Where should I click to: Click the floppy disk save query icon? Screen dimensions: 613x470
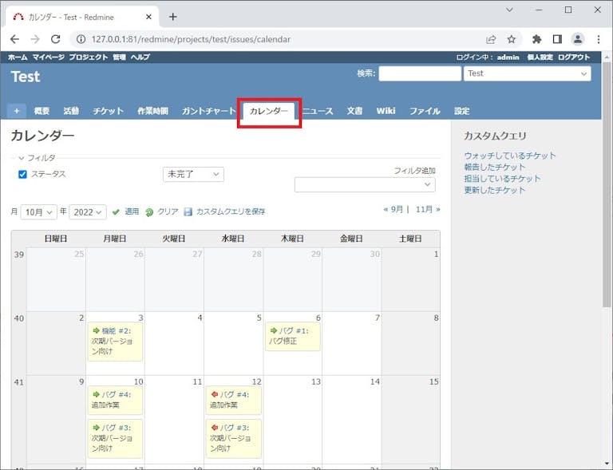coord(188,211)
